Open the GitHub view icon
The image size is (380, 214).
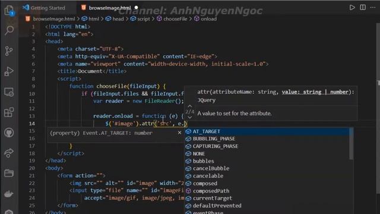coord(9,133)
